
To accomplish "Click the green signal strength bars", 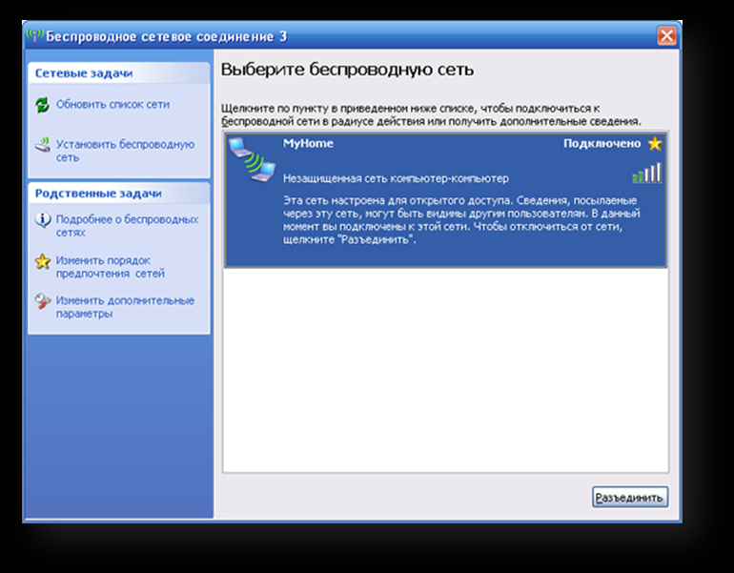I will coord(646,174).
